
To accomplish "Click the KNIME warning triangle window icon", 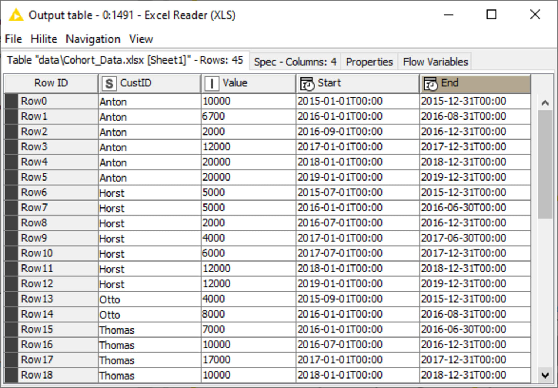I will (16, 15).
